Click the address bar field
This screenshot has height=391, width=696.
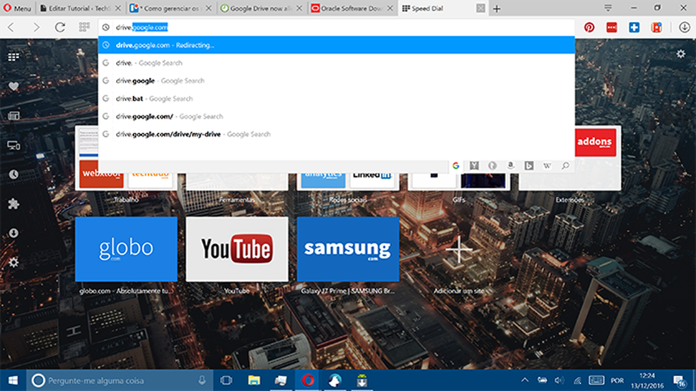[337, 28]
